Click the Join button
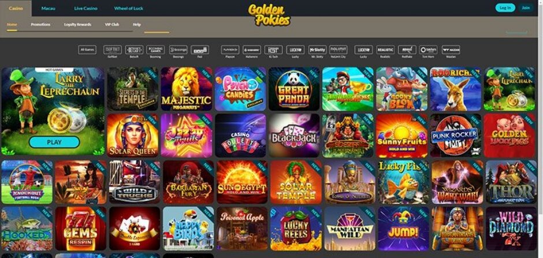 click(526, 8)
